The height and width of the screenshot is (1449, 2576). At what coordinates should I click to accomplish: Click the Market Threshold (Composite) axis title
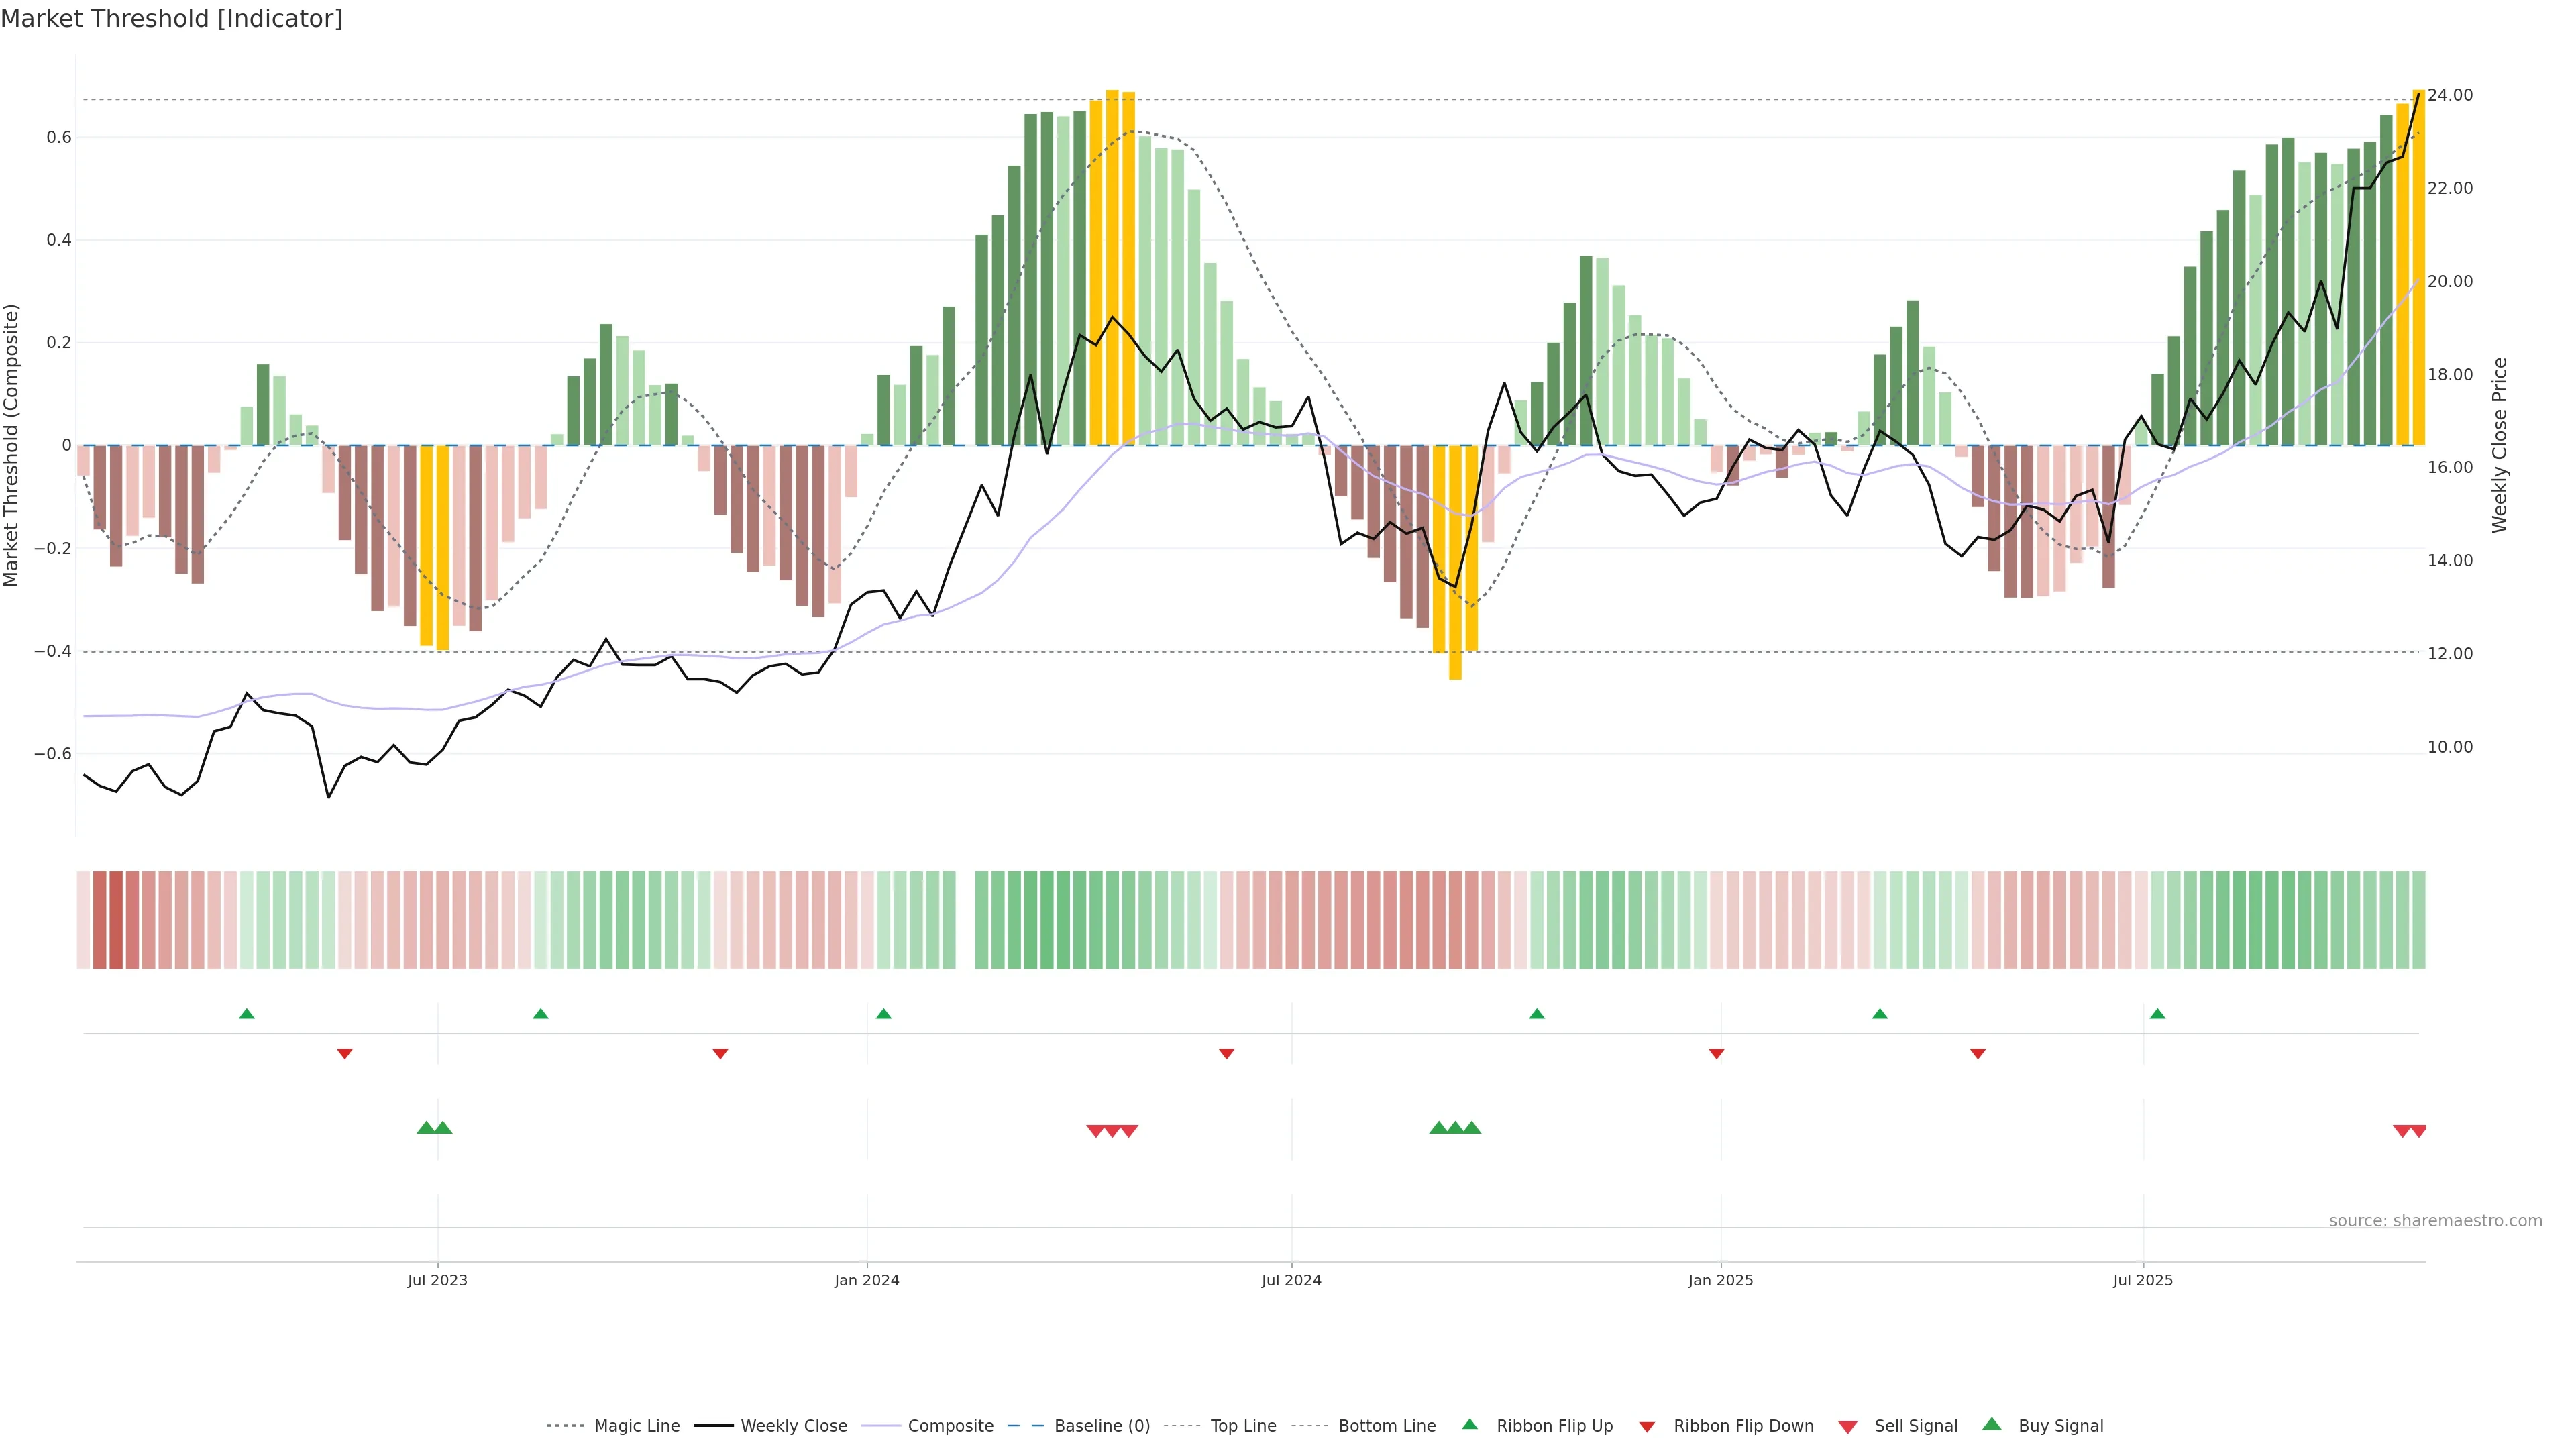[x=12, y=445]
